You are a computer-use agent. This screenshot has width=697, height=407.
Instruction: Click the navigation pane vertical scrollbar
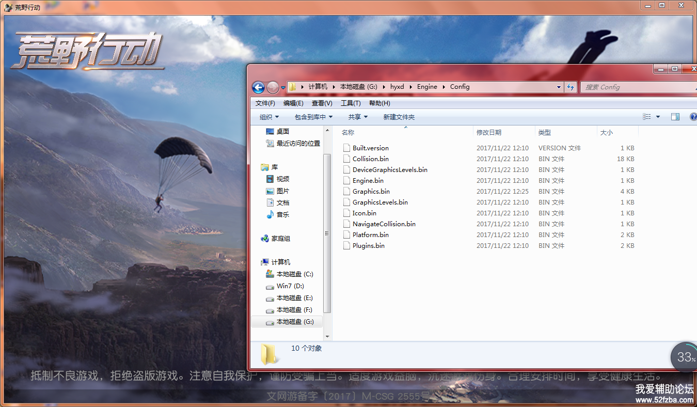(x=327, y=232)
